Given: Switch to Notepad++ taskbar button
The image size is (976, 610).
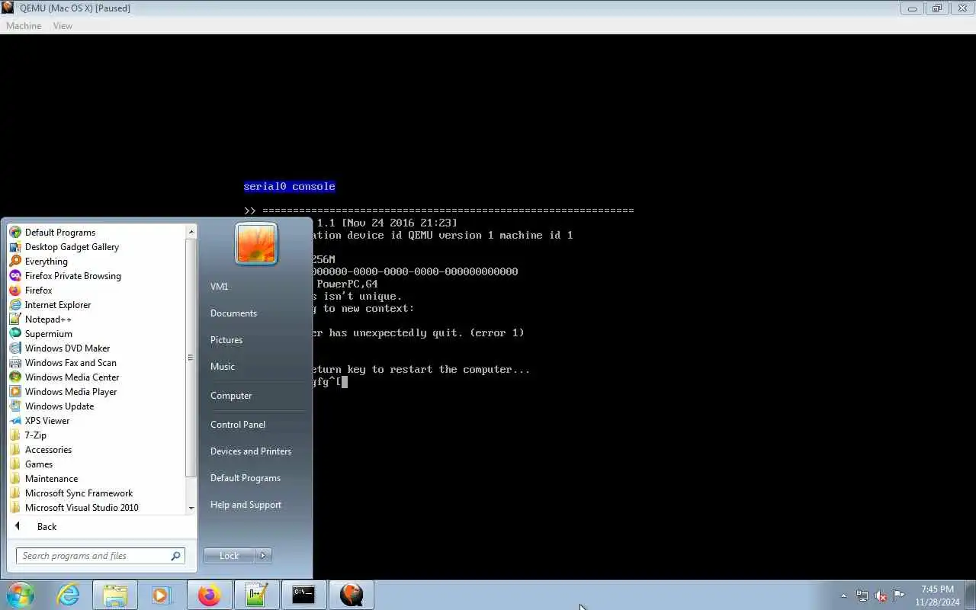Looking at the screenshot, I should click(256, 595).
